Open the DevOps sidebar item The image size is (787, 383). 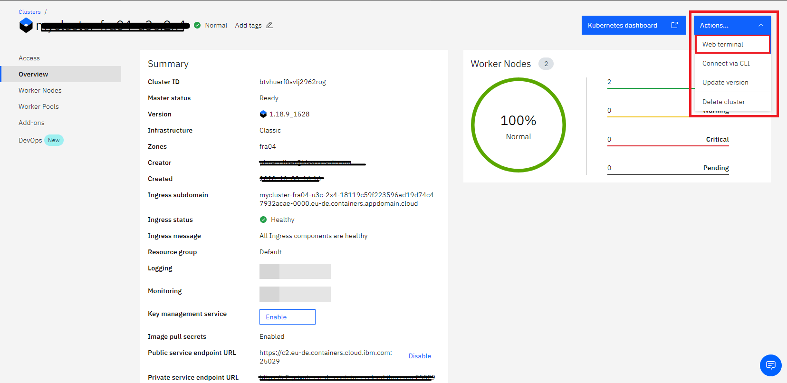click(x=30, y=140)
